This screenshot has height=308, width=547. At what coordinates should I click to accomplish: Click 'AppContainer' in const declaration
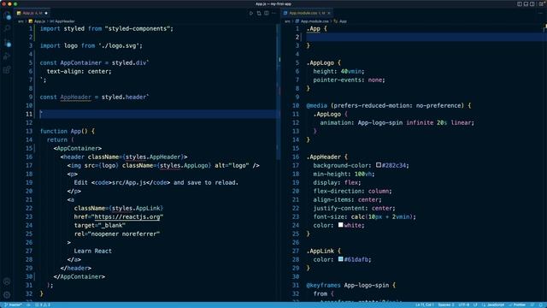point(80,62)
